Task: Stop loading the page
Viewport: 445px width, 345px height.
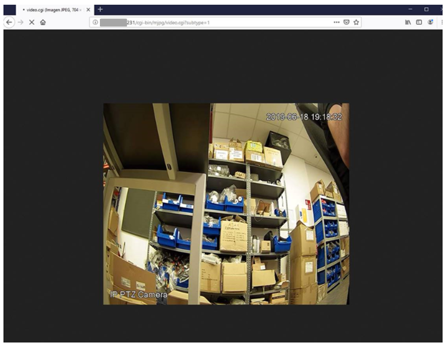Action: pos(32,22)
